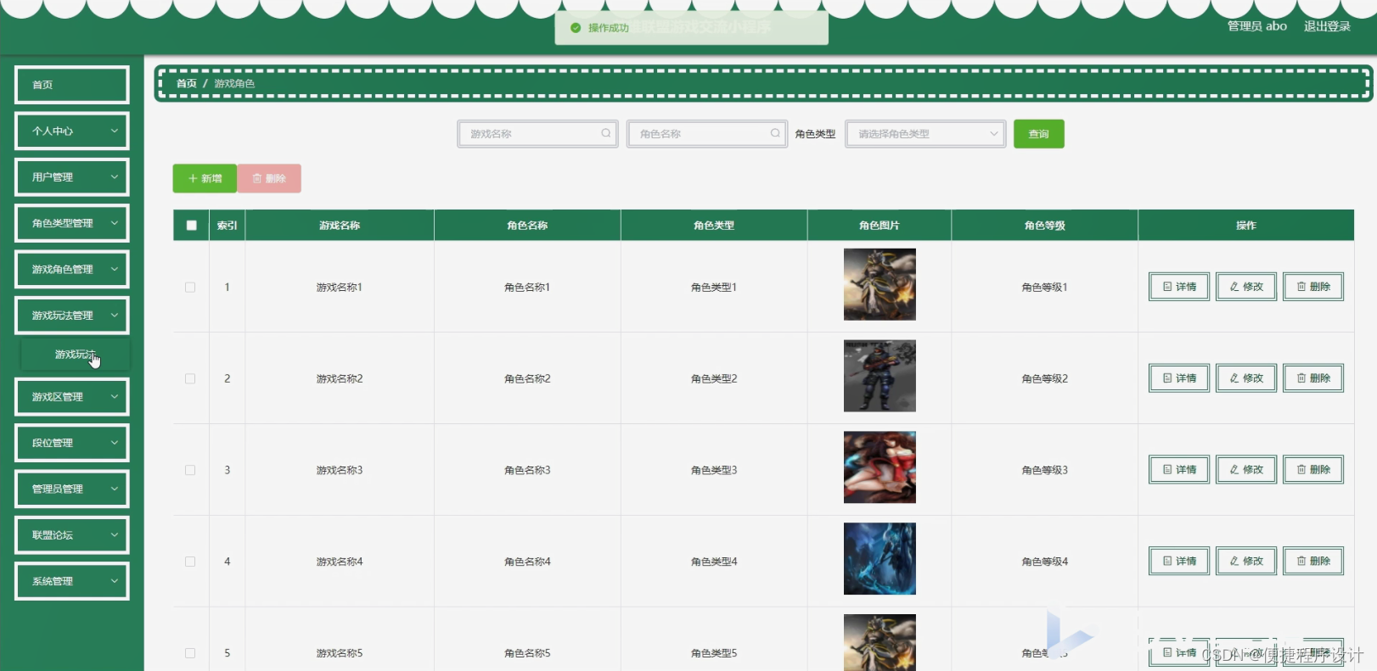Screen dimensions: 1377x671
Task: Click the green 查询 button
Action: pos(1038,134)
